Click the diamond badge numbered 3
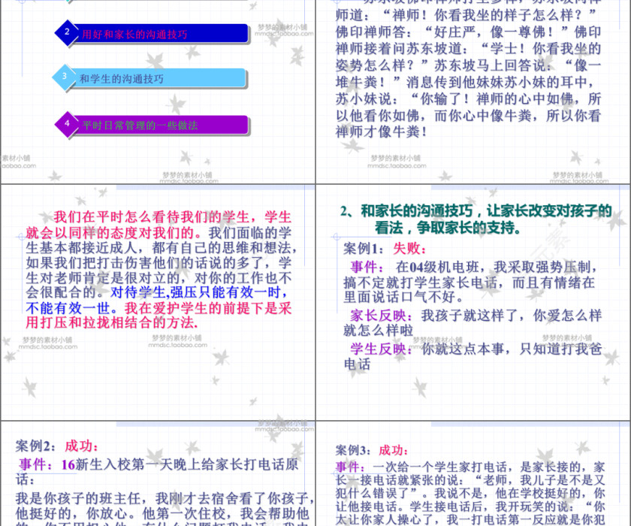 pyautogui.click(x=65, y=79)
